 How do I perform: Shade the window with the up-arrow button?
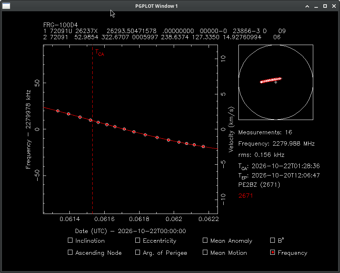[x=307, y=6]
